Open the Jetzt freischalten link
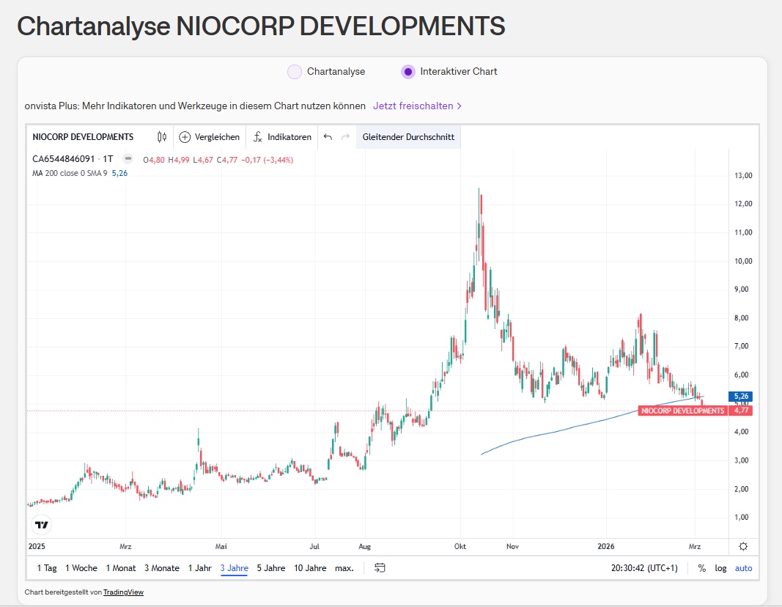The width and height of the screenshot is (782, 607). tap(417, 106)
